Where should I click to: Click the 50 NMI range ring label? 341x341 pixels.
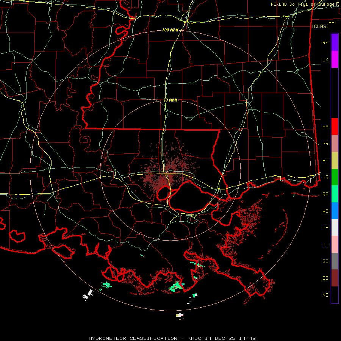(x=170, y=100)
